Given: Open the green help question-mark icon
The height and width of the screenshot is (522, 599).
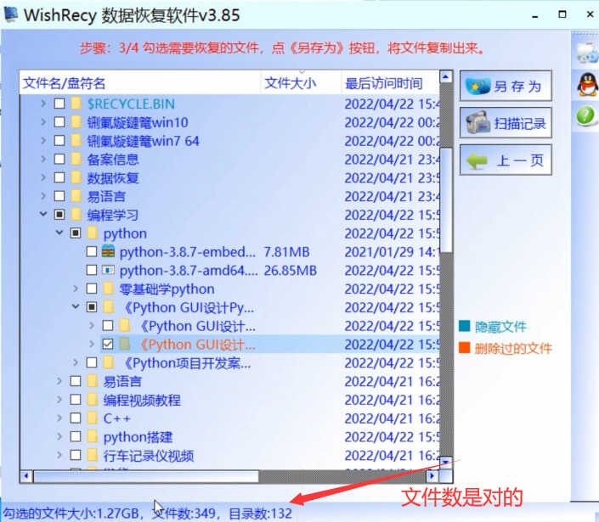Looking at the screenshot, I should coord(586,115).
